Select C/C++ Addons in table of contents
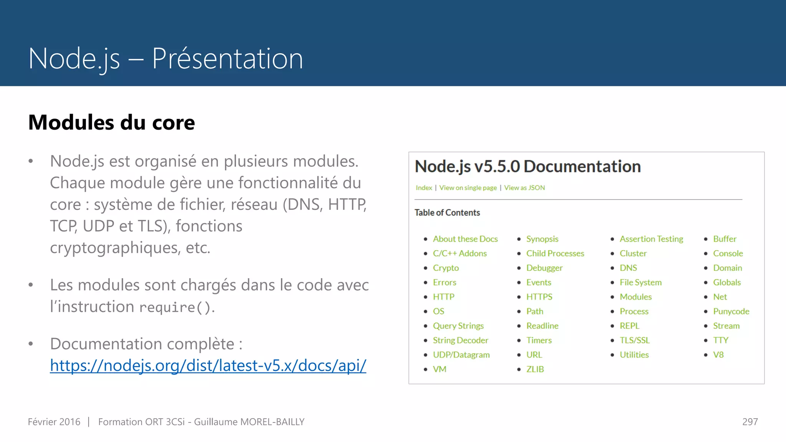 click(460, 253)
